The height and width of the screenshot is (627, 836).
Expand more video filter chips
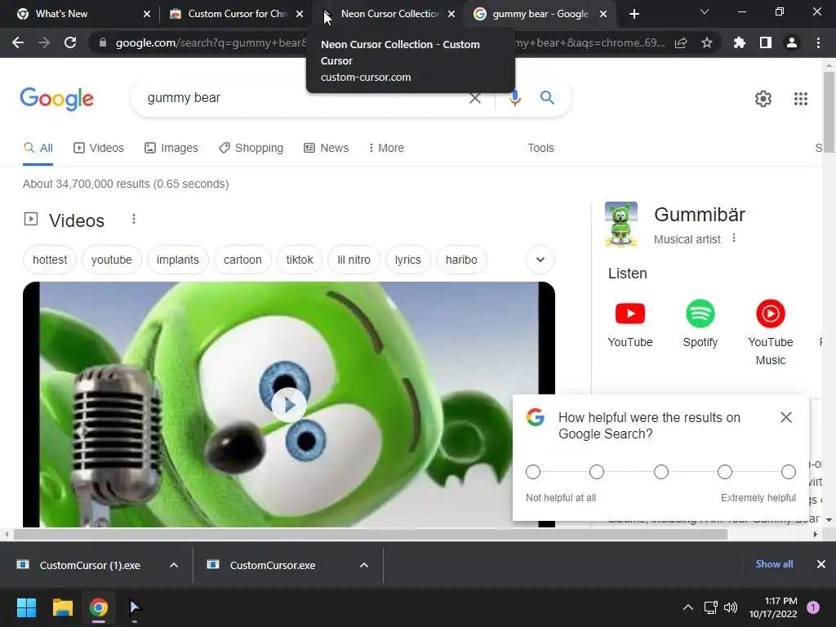coord(540,260)
